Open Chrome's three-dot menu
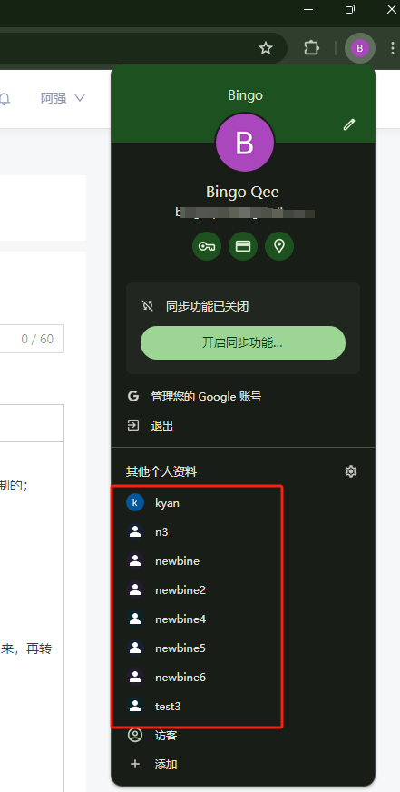 (392, 48)
